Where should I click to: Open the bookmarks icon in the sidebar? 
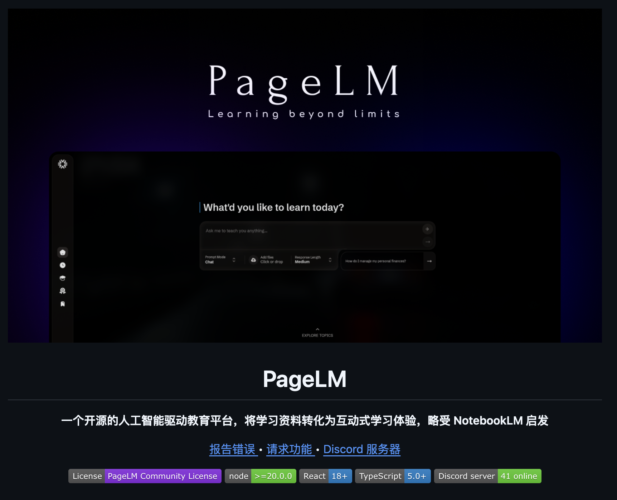click(63, 303)
